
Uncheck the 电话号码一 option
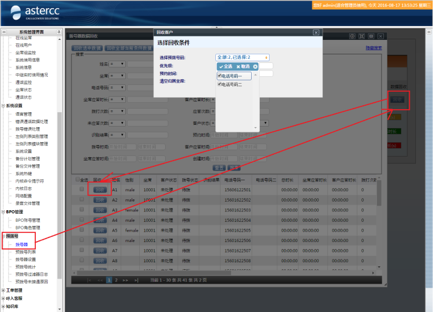pyautogui.click(x=220, y=76)
